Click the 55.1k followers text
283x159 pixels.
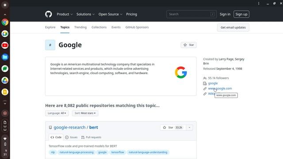(218, 78)
